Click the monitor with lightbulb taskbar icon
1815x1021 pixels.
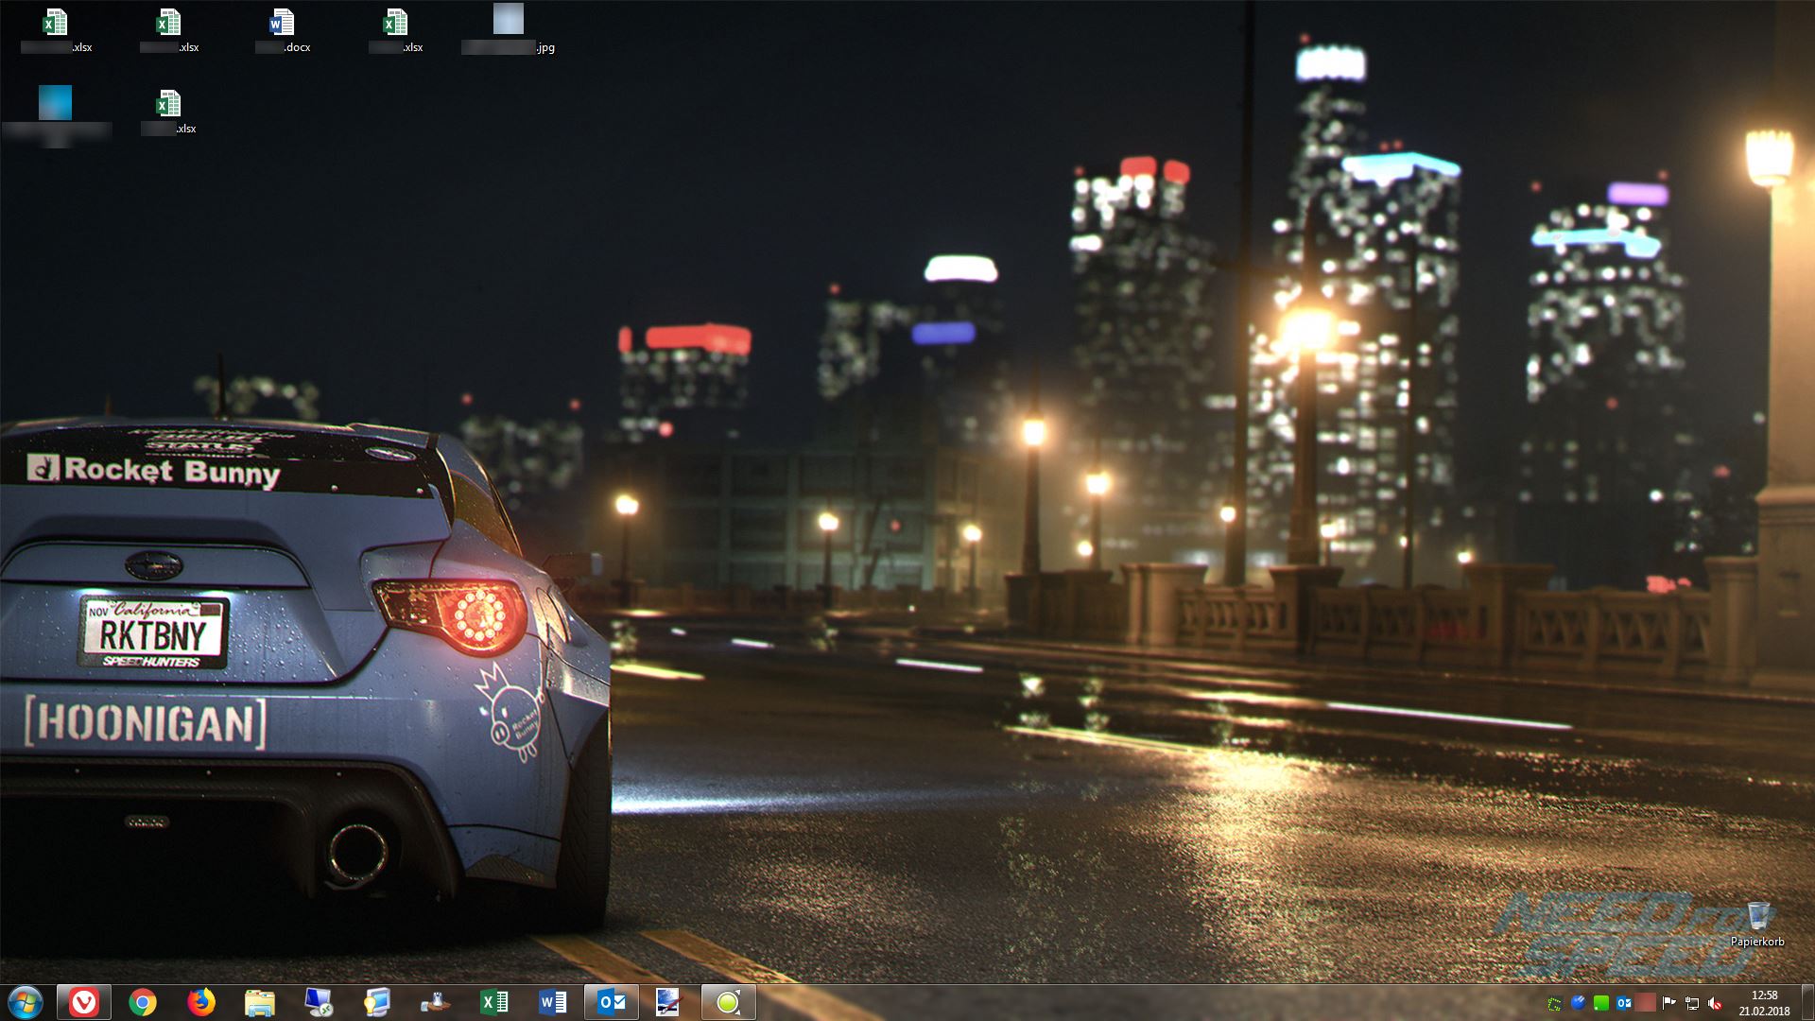[377, 1002]
